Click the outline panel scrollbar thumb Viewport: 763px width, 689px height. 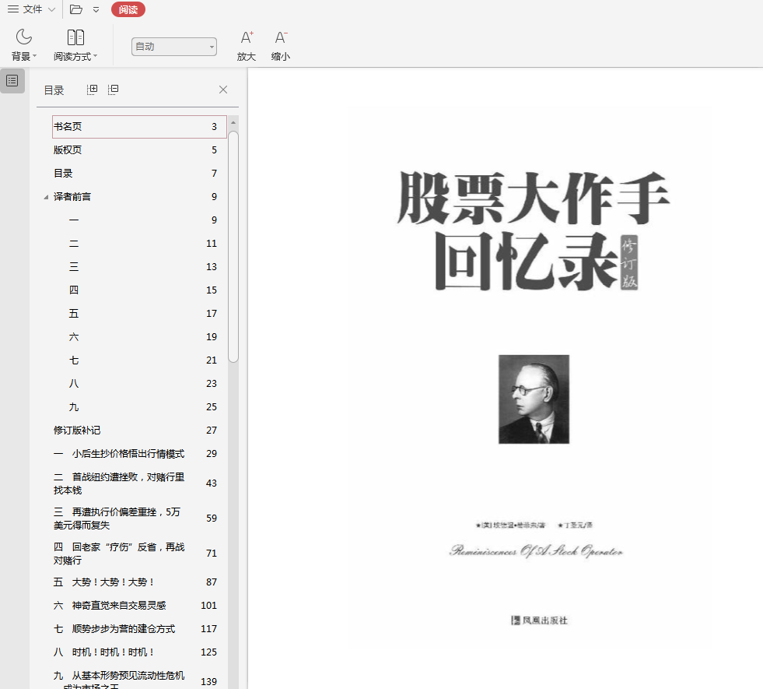click(x=233, y=247)
